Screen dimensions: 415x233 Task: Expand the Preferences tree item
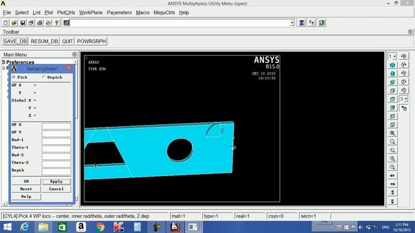point(4,62)
